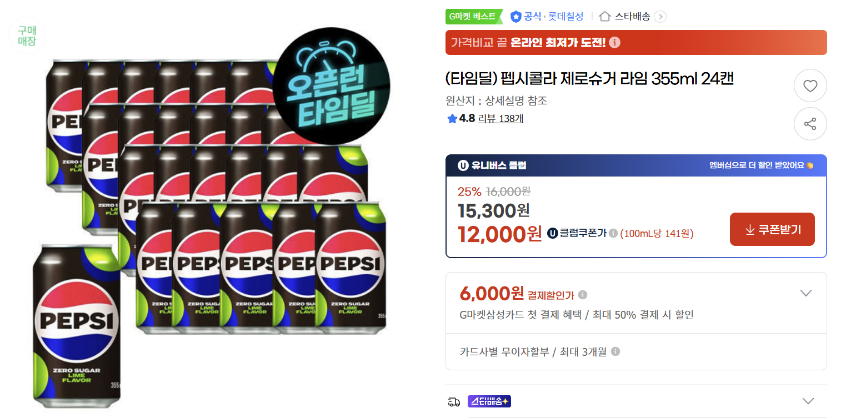Click the 쿠폰받기 coupon download button
Screen dimensions: 841x418
(x=772, y=229)
